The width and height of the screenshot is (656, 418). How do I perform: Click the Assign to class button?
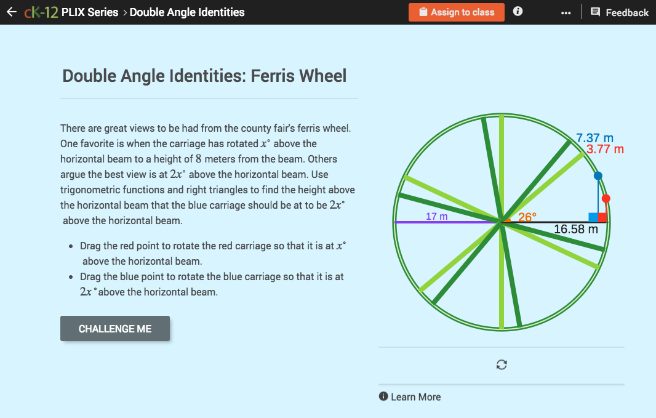click(x=457, y=12)
